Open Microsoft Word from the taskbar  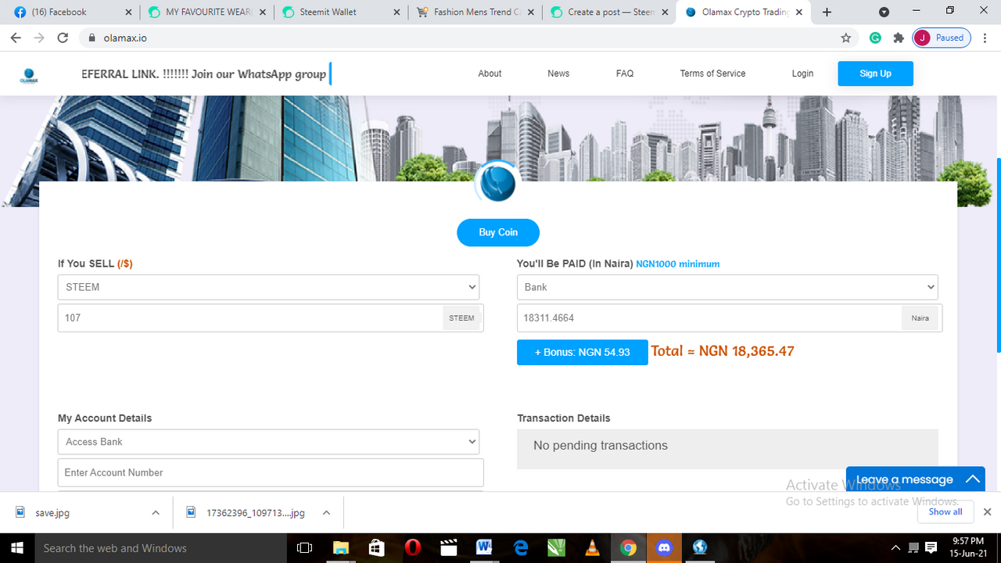click(x=483, y=548)
